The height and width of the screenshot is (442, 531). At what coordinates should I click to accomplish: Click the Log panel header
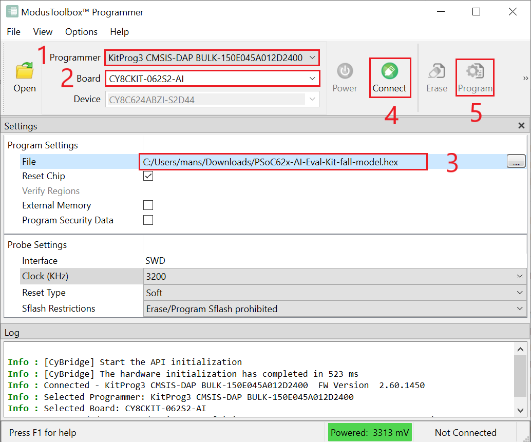click(265, 333)
